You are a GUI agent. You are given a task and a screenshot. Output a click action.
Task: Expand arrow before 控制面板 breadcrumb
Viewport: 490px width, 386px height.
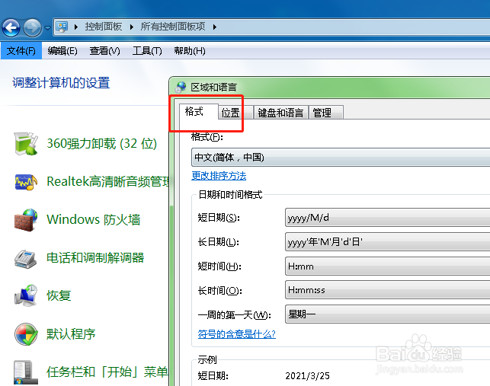pos(76,27)
